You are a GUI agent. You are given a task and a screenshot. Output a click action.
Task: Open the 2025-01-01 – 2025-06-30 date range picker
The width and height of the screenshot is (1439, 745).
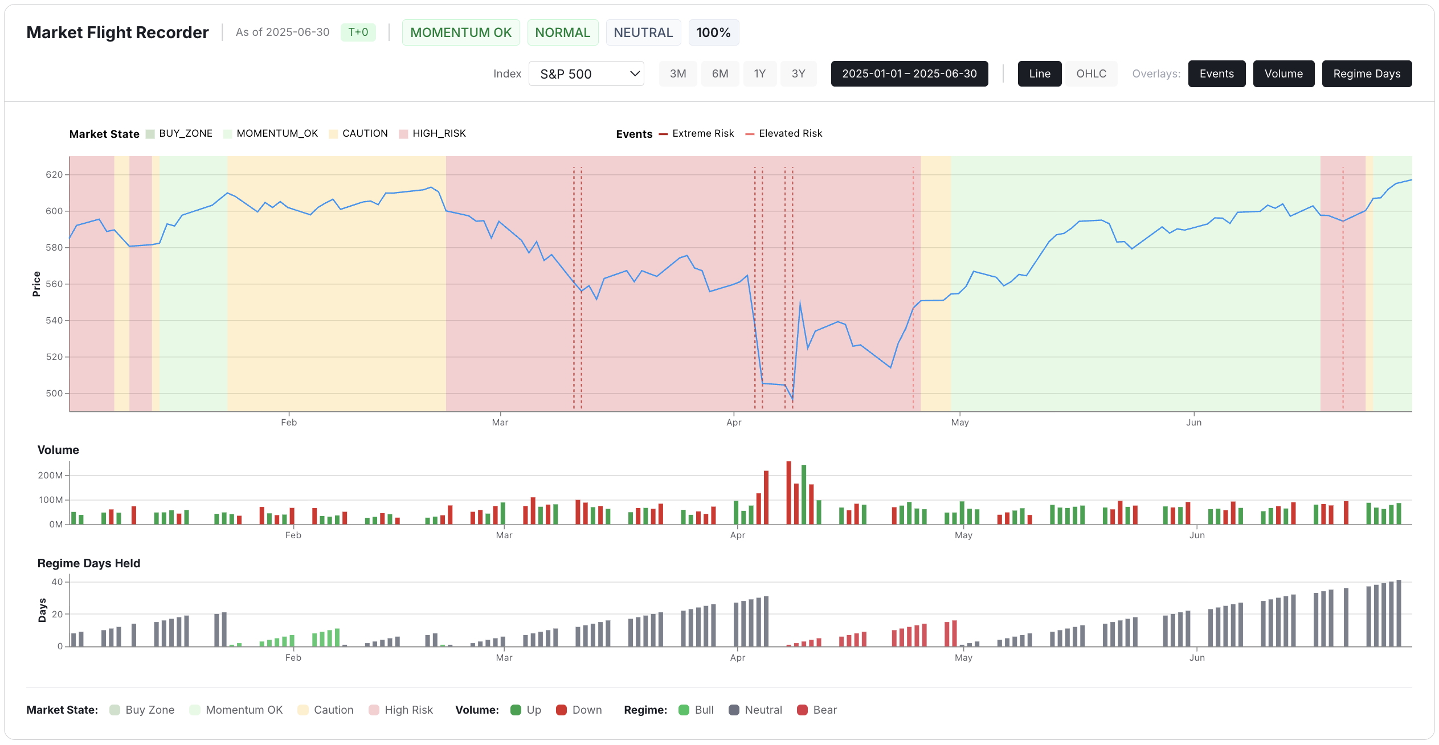point(909,74)
